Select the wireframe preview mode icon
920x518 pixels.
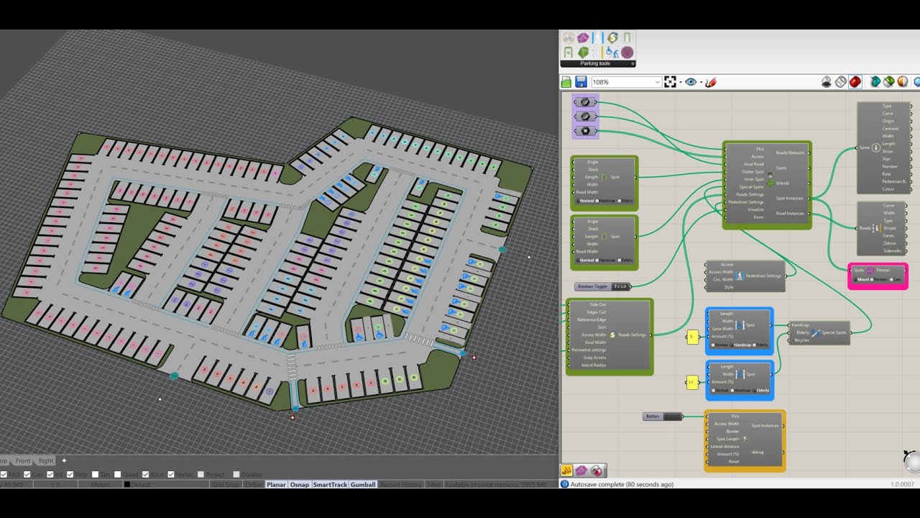(841, 82)
